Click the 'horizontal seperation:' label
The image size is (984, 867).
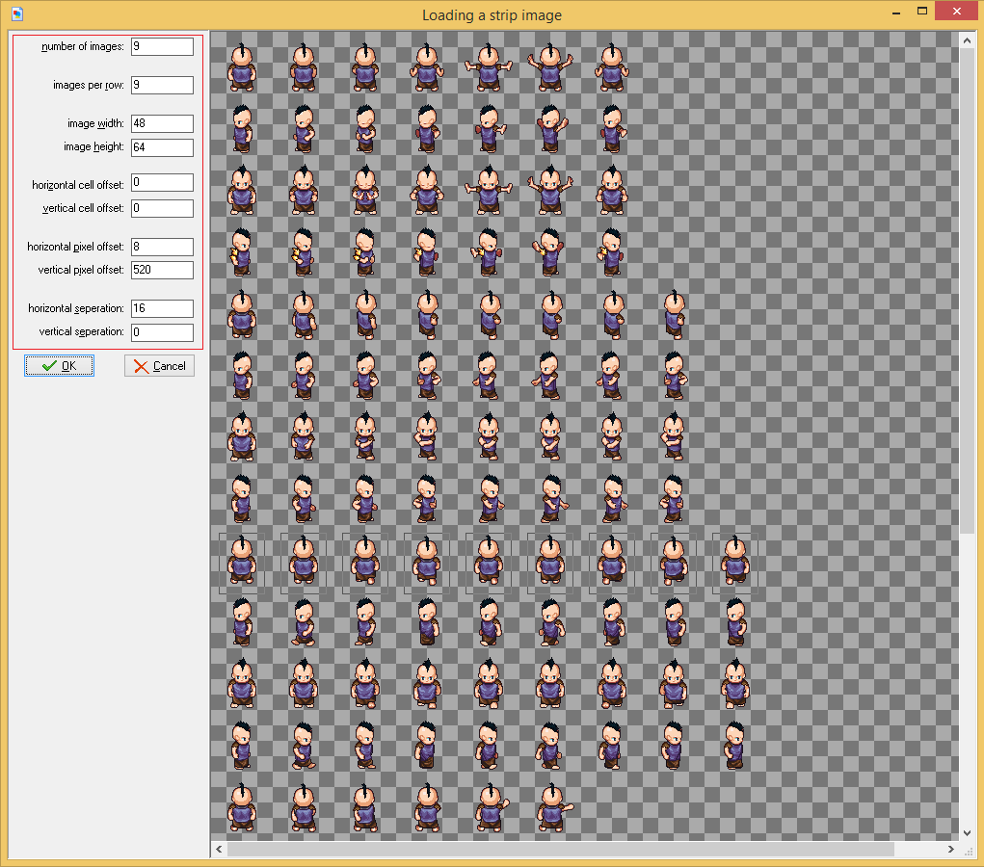[76, 308]
